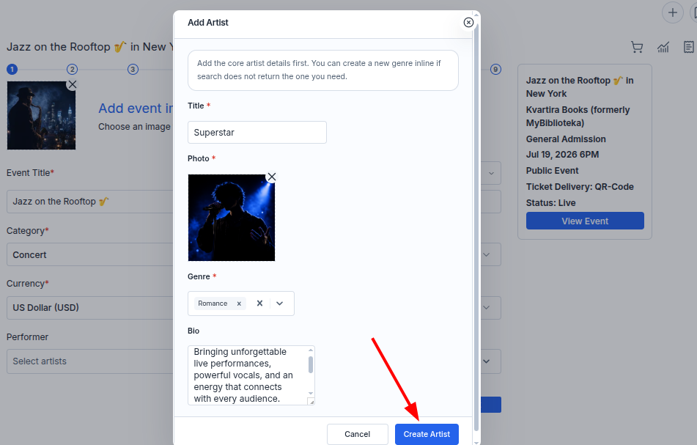Expand the Genre dropdown
Screen dimensions: 697x445
coord(279,304)
